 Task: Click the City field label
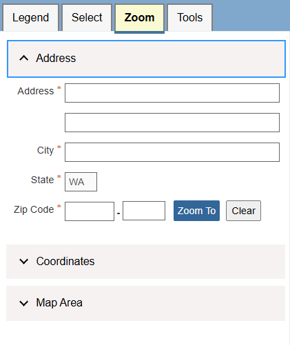pyautogui.click(x=45, y=150)
